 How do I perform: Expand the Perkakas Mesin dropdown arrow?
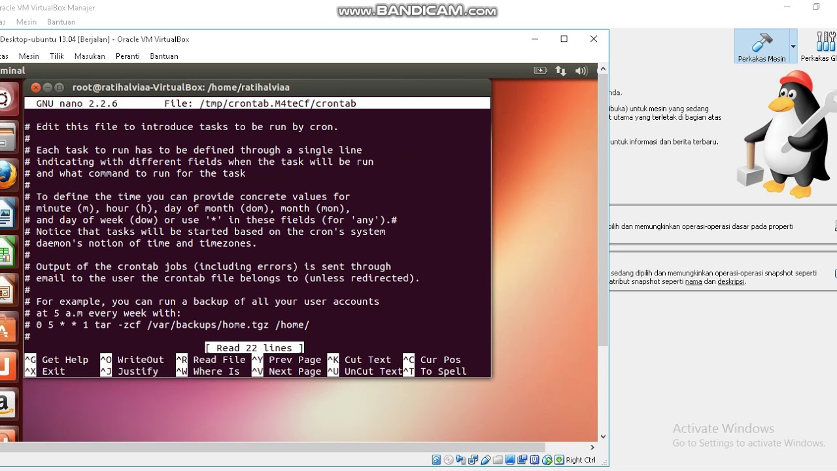pos(793,46)
